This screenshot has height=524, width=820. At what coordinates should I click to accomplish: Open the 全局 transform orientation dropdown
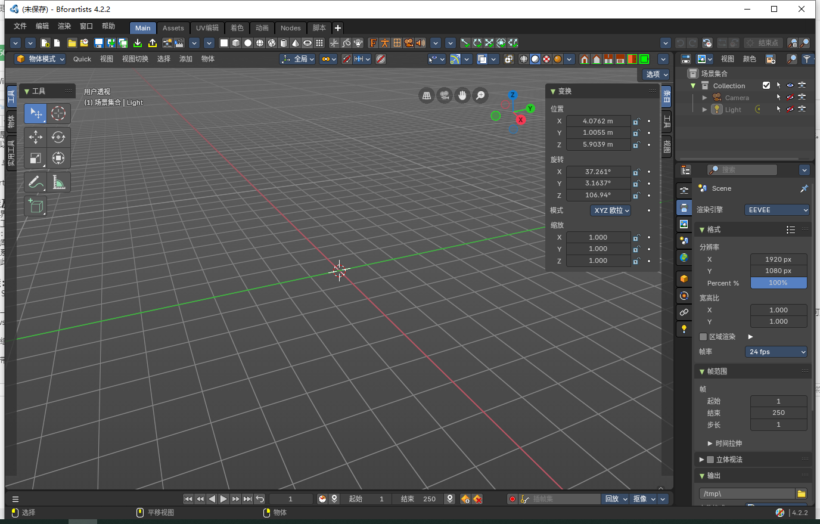[297, 59]
